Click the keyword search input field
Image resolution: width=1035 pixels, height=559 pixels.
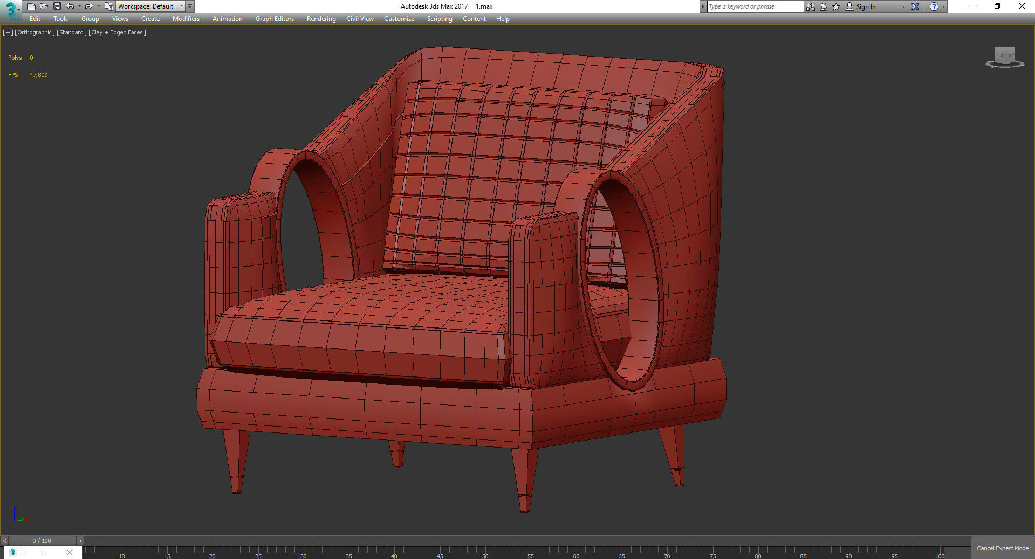[x=755, y=6]
